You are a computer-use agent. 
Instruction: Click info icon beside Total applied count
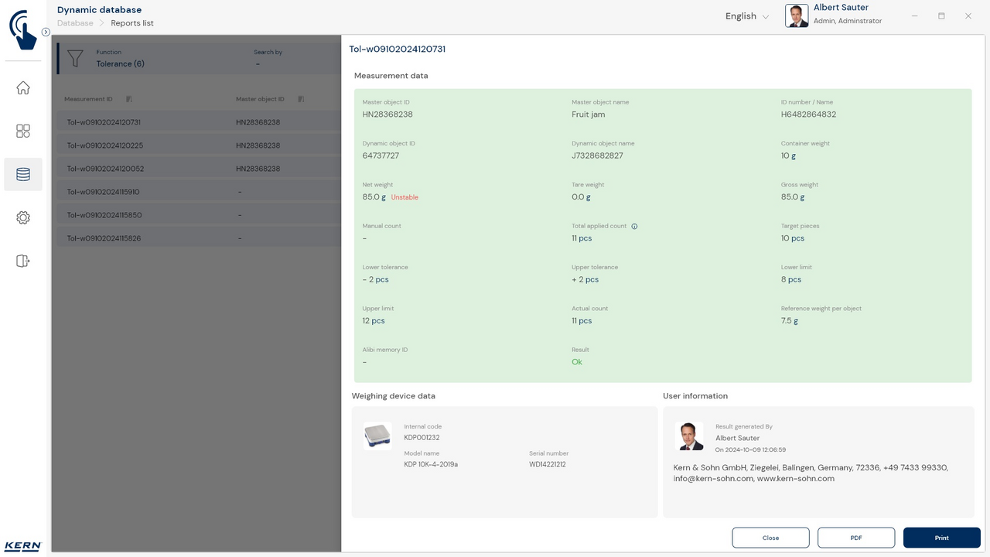634,227
